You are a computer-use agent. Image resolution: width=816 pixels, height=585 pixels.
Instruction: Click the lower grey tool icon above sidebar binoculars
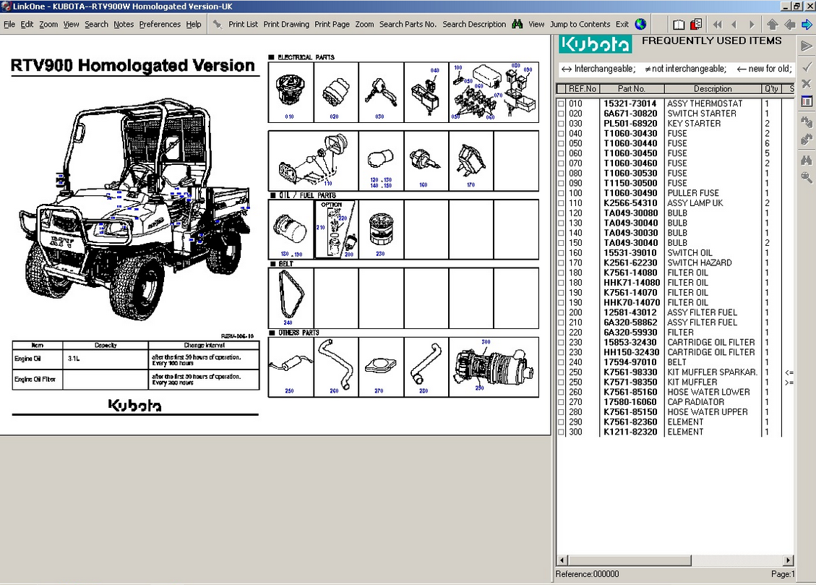807,140
